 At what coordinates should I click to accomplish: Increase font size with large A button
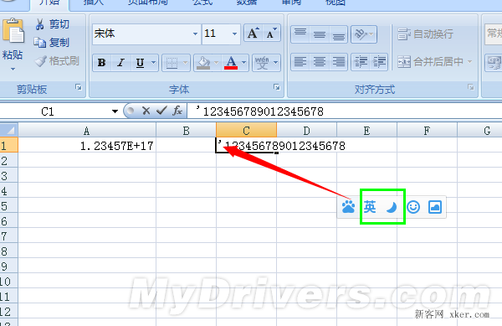254,33
